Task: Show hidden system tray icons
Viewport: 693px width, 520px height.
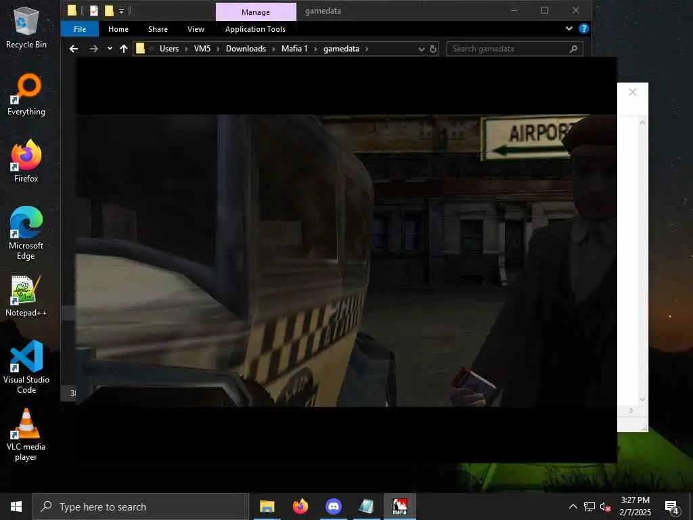Action: coord(573,506)
